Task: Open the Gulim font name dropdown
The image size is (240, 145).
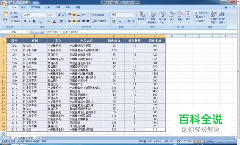Action: pyautogui.click(x=46, y=15)
